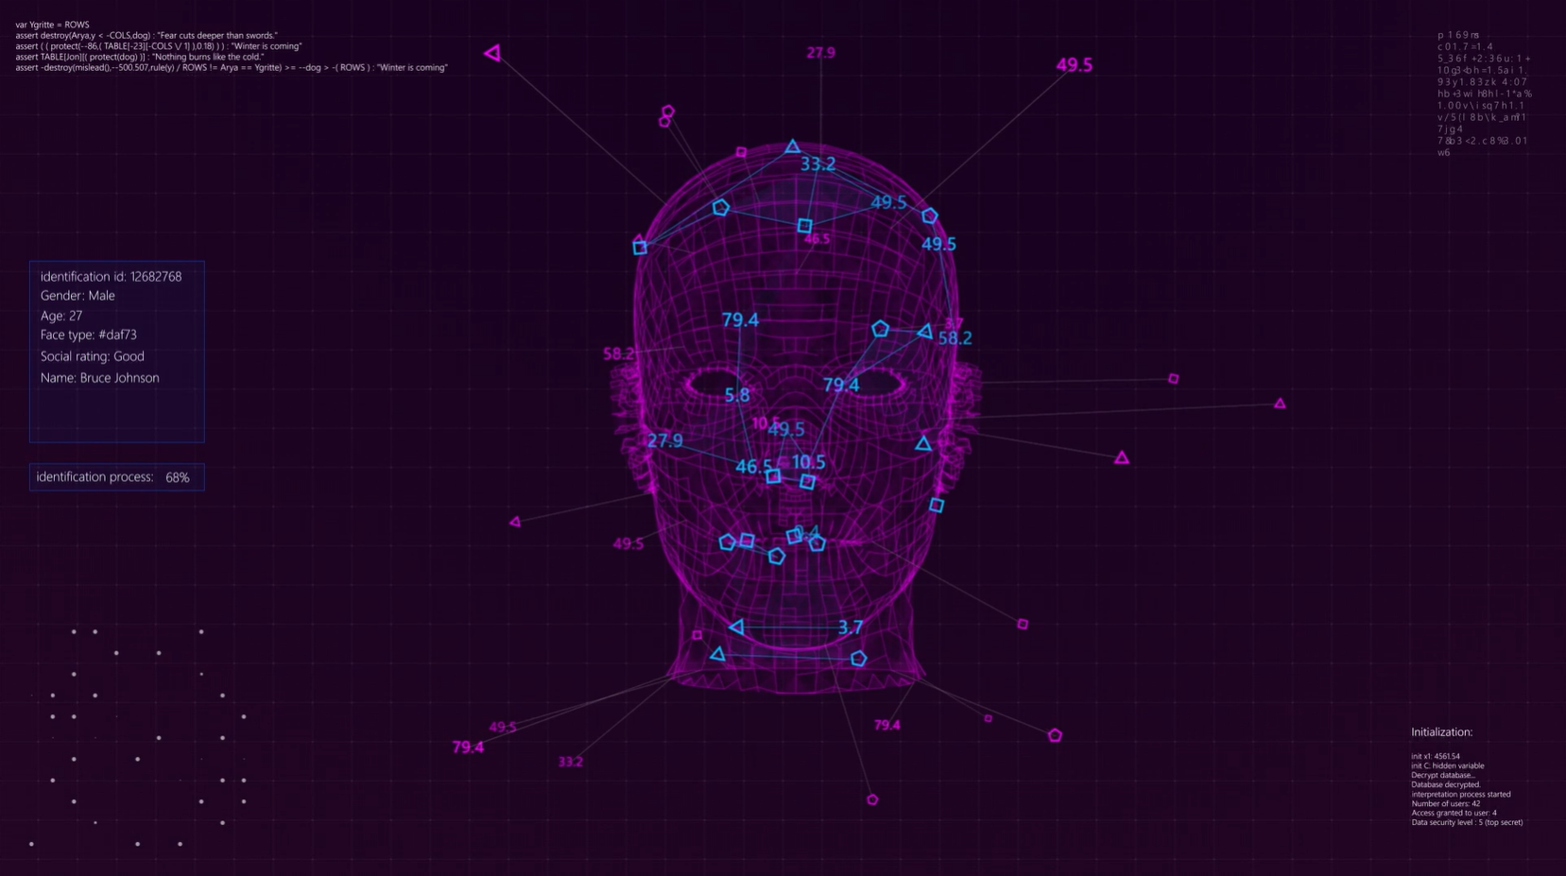Click the identification process 68% progress bar
This screenshot has width=1566, height=876.
pos(116,476)
